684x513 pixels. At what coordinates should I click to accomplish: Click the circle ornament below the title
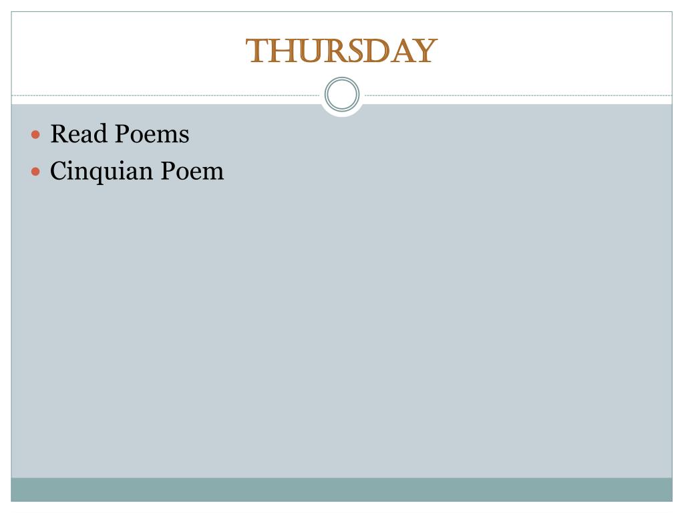click(342, 94)
